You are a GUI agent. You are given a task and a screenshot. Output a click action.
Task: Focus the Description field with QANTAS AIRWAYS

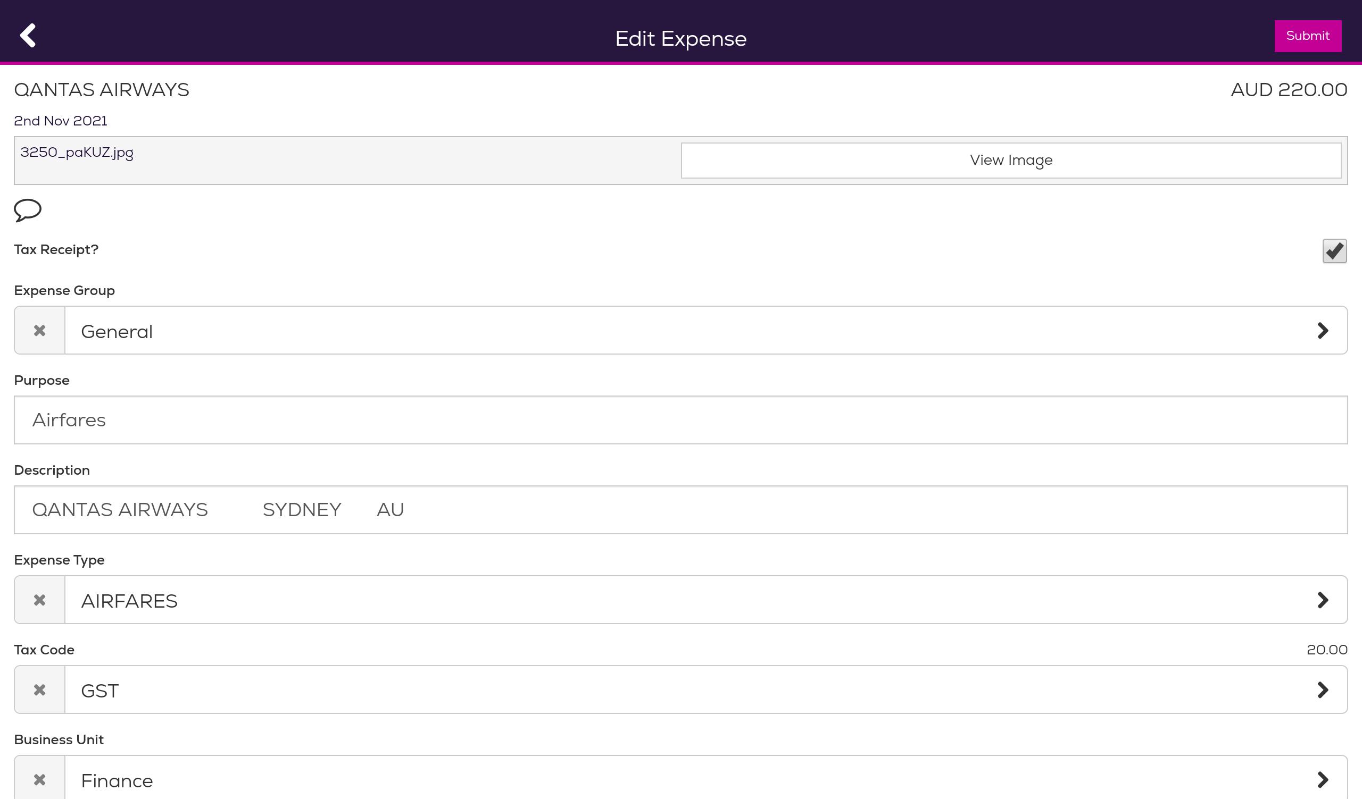(x=681, y=510)
